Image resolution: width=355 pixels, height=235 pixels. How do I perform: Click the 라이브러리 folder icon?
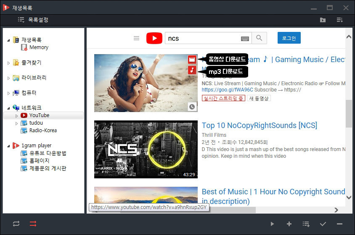tap(16, 78)
